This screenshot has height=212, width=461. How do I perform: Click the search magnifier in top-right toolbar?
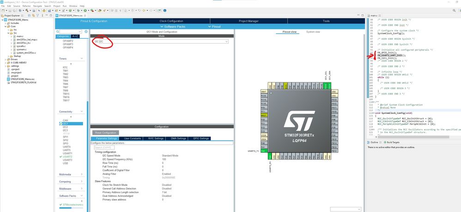pyautogui.click(x=455, y=11)
